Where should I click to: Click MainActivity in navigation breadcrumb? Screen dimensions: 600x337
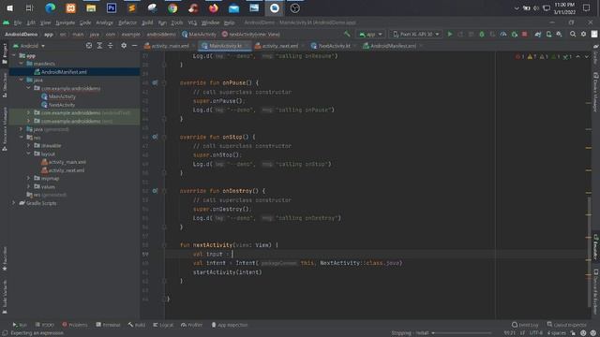(x=199, y=34)
